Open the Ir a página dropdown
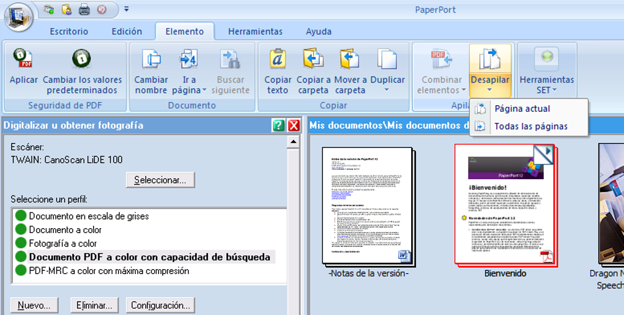Screen dimensions: 624x315 189,71
